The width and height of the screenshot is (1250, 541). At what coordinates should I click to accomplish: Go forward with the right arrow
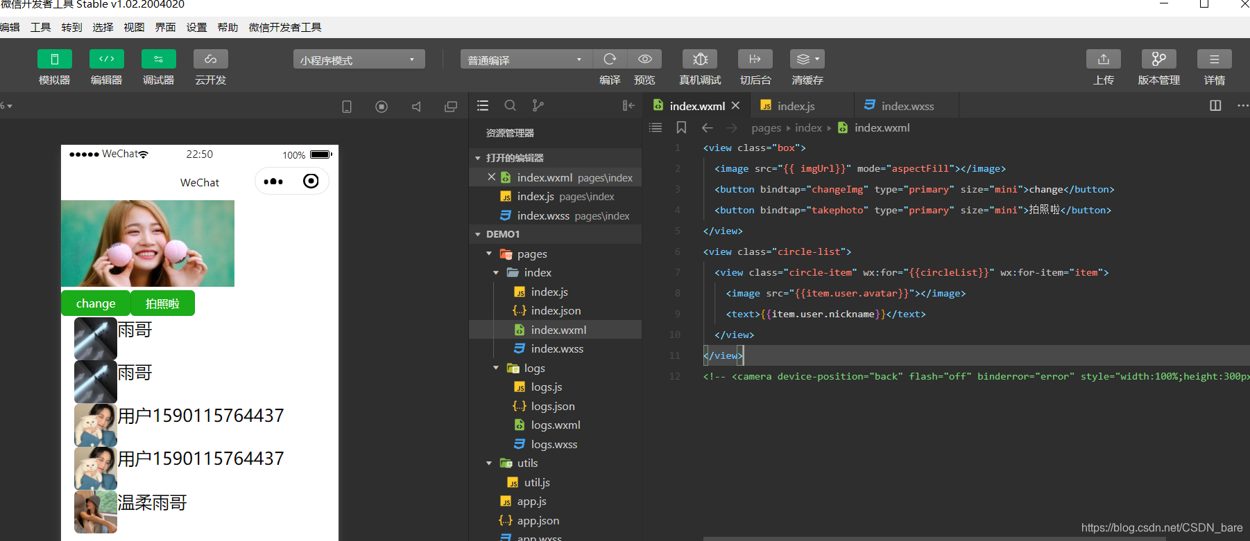732,127
